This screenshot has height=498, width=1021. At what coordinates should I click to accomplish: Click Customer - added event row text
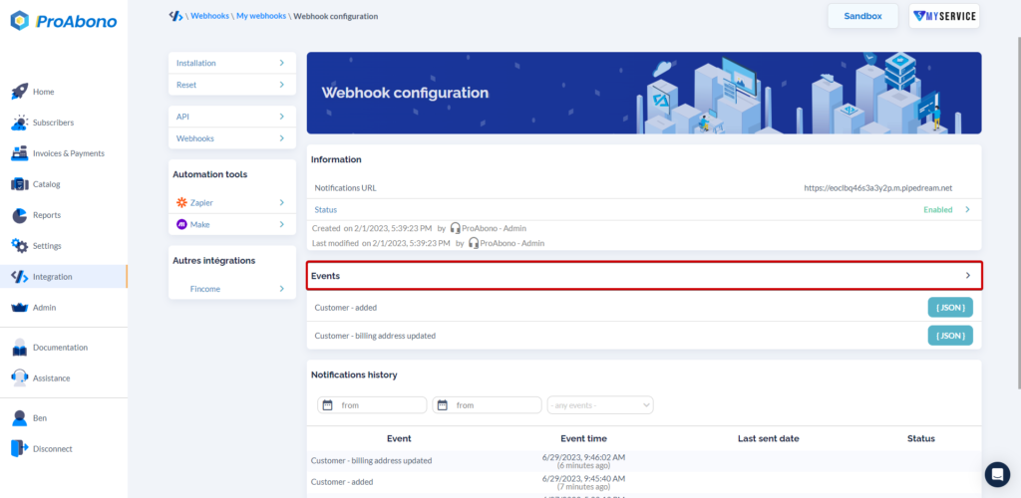pos(345,308)
